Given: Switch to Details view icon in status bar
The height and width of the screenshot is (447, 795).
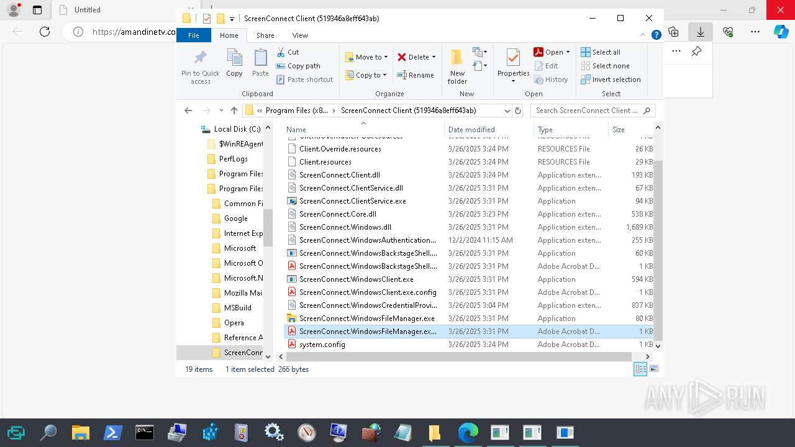Looking at the screenshot, I should [640, 369].
